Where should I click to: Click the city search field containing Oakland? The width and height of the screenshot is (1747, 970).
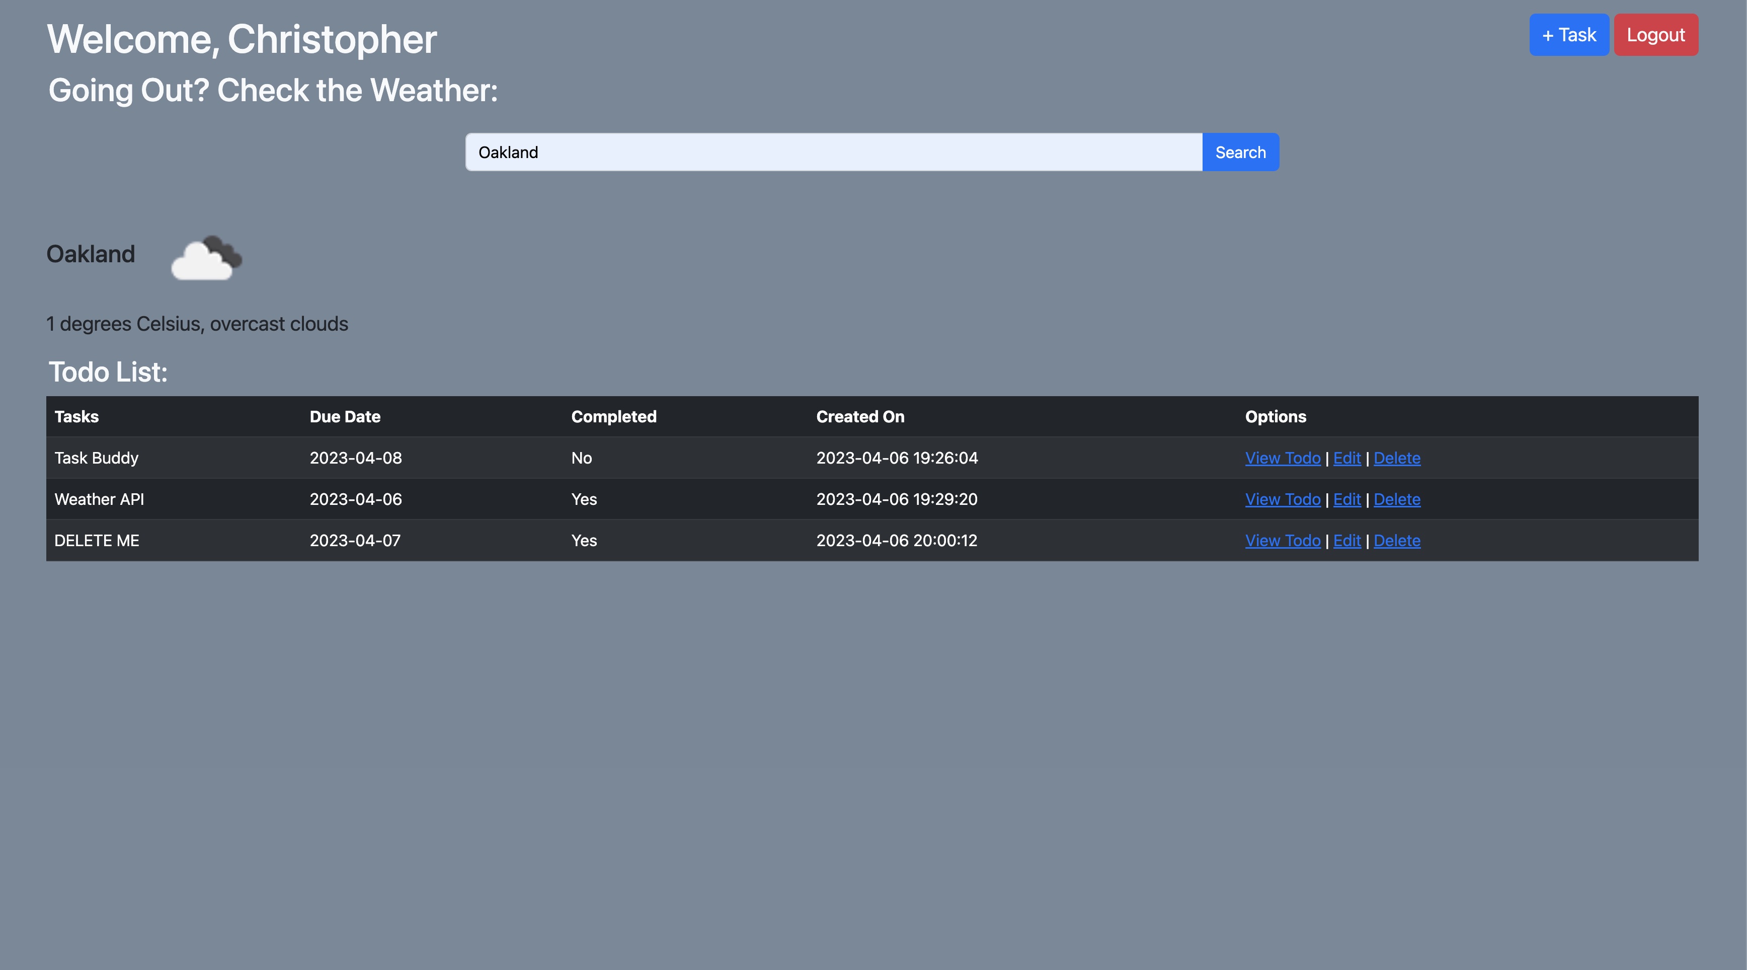tap(833, 152)
